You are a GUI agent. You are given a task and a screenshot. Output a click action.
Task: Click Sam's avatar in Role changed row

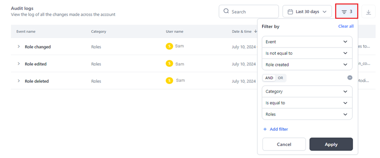click(x=169, y=46)
